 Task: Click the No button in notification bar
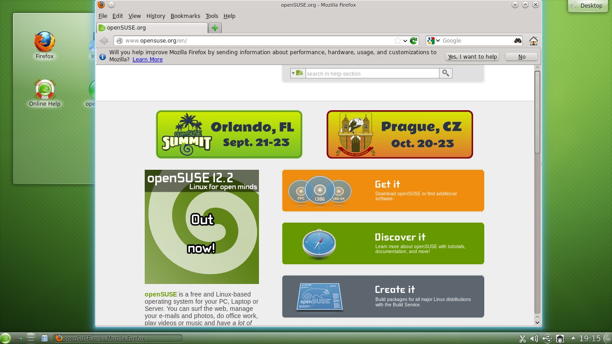[521, 57]
